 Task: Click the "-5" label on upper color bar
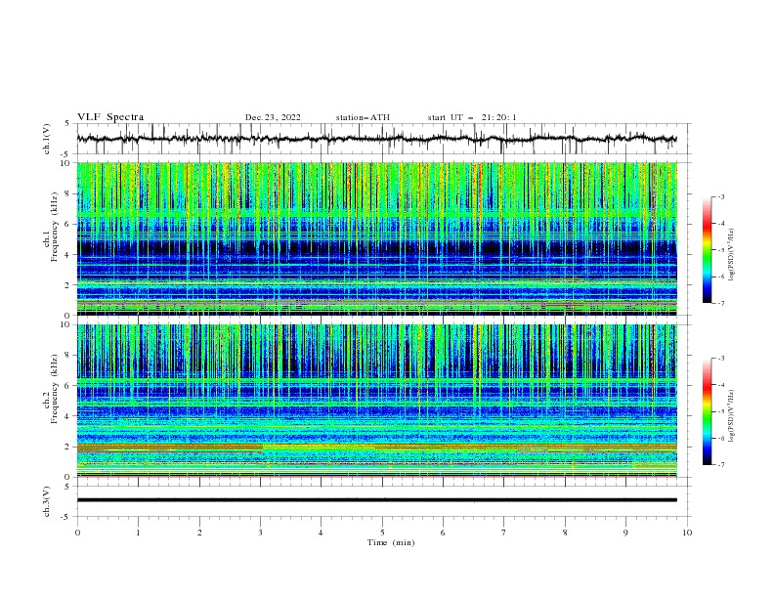click(x=720, y=250)
